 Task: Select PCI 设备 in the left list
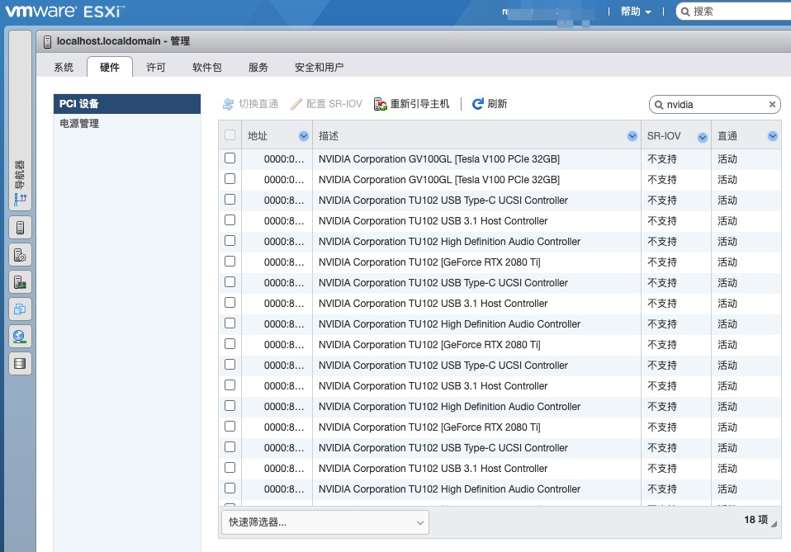pyautogui.click(x=127, y=104)
